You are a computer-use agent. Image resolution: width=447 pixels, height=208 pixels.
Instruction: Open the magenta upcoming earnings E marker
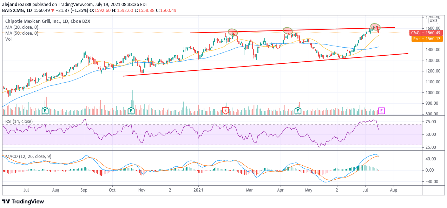382,111
